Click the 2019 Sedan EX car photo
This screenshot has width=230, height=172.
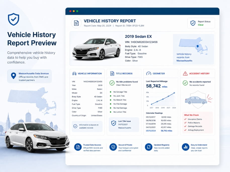pyautogui.click(x=97, y=49)
